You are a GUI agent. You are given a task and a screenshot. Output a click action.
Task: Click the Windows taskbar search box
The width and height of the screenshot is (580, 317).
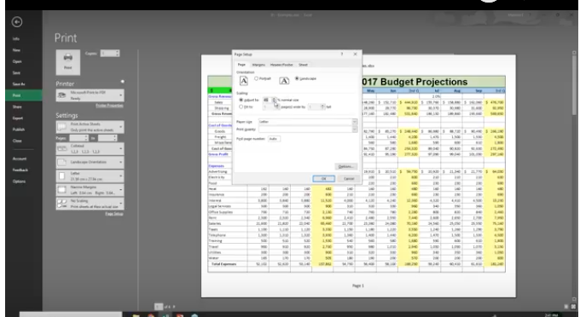(x=71, y=314)
